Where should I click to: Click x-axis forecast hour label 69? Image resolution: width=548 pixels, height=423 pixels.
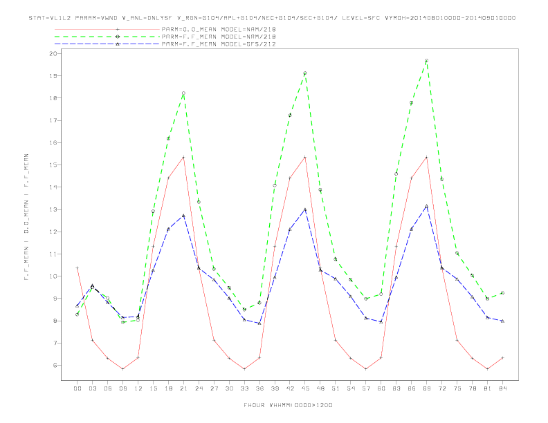tap(427, 388)
